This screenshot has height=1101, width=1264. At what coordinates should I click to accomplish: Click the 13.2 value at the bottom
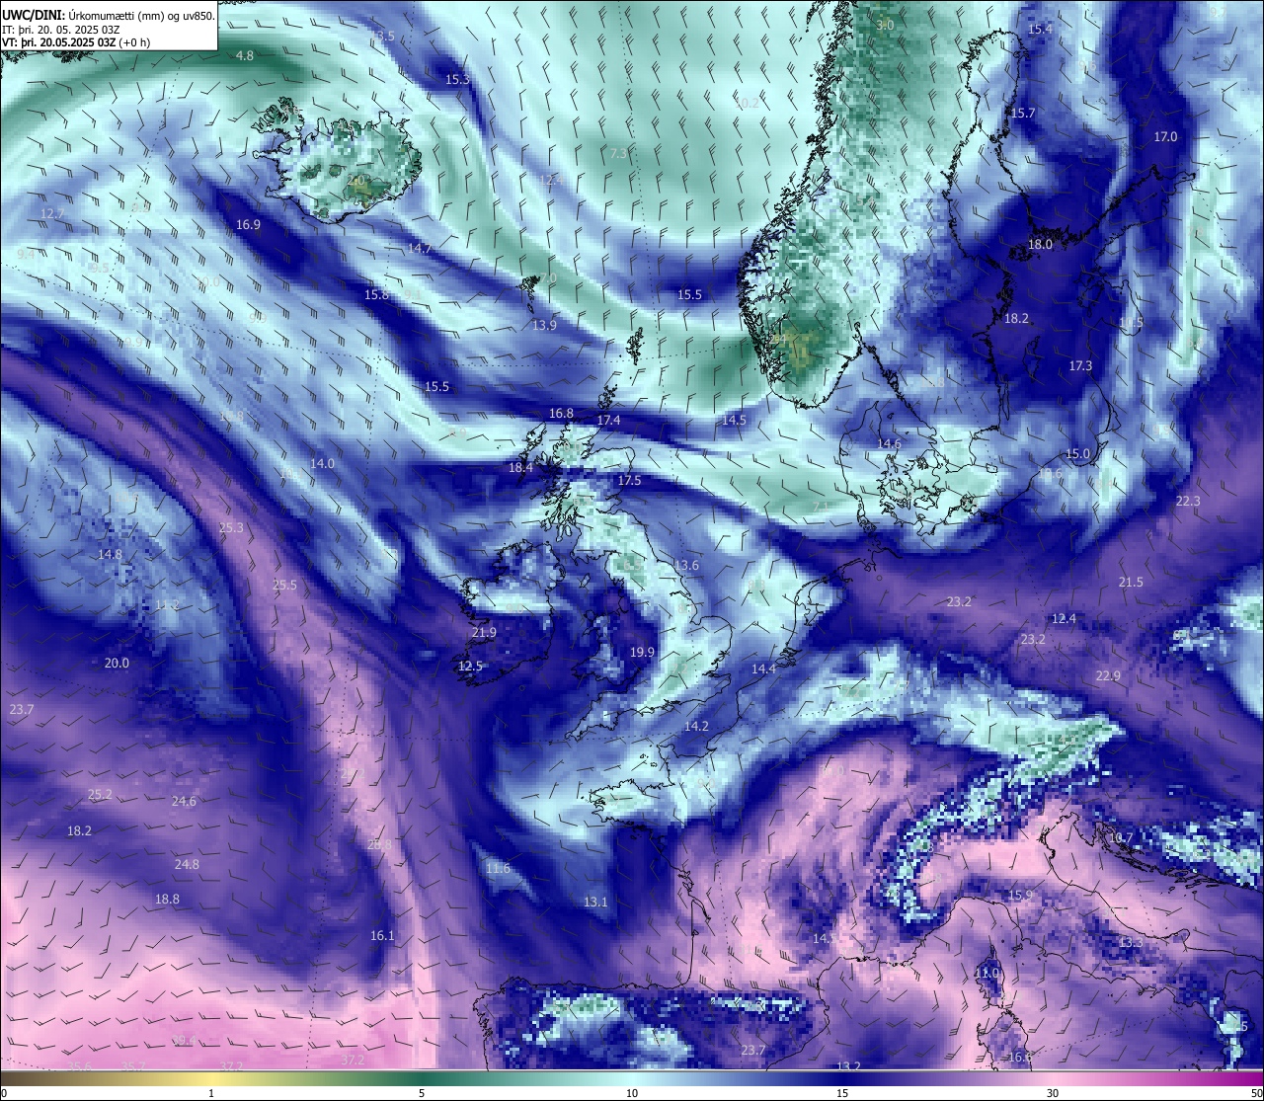pyautogui.click(x=848, y=1066)
